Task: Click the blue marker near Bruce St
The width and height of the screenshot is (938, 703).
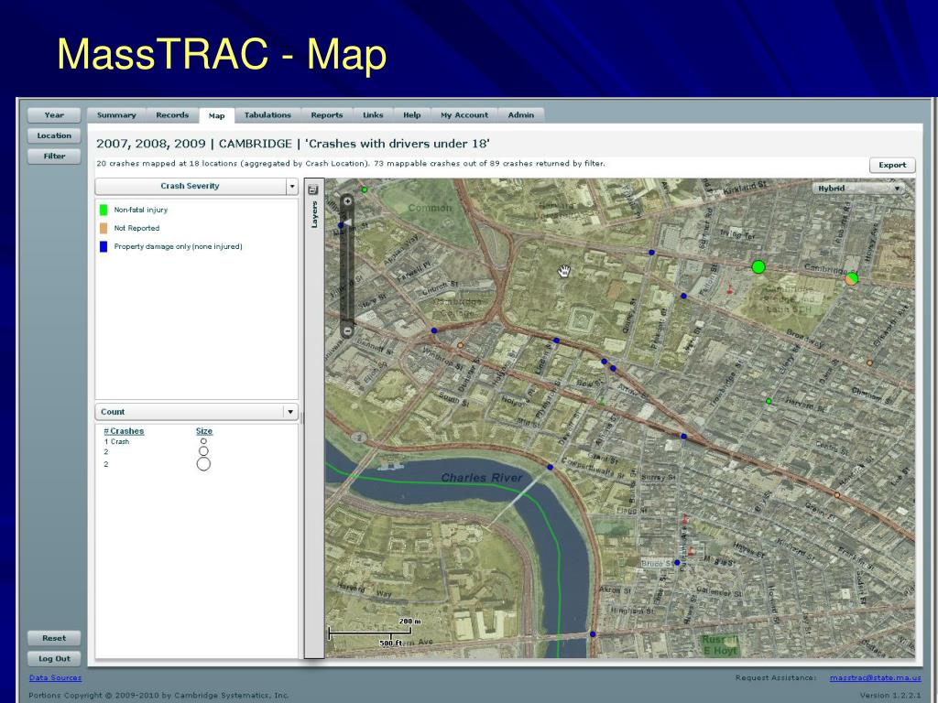Action: [x=677, y=563]
